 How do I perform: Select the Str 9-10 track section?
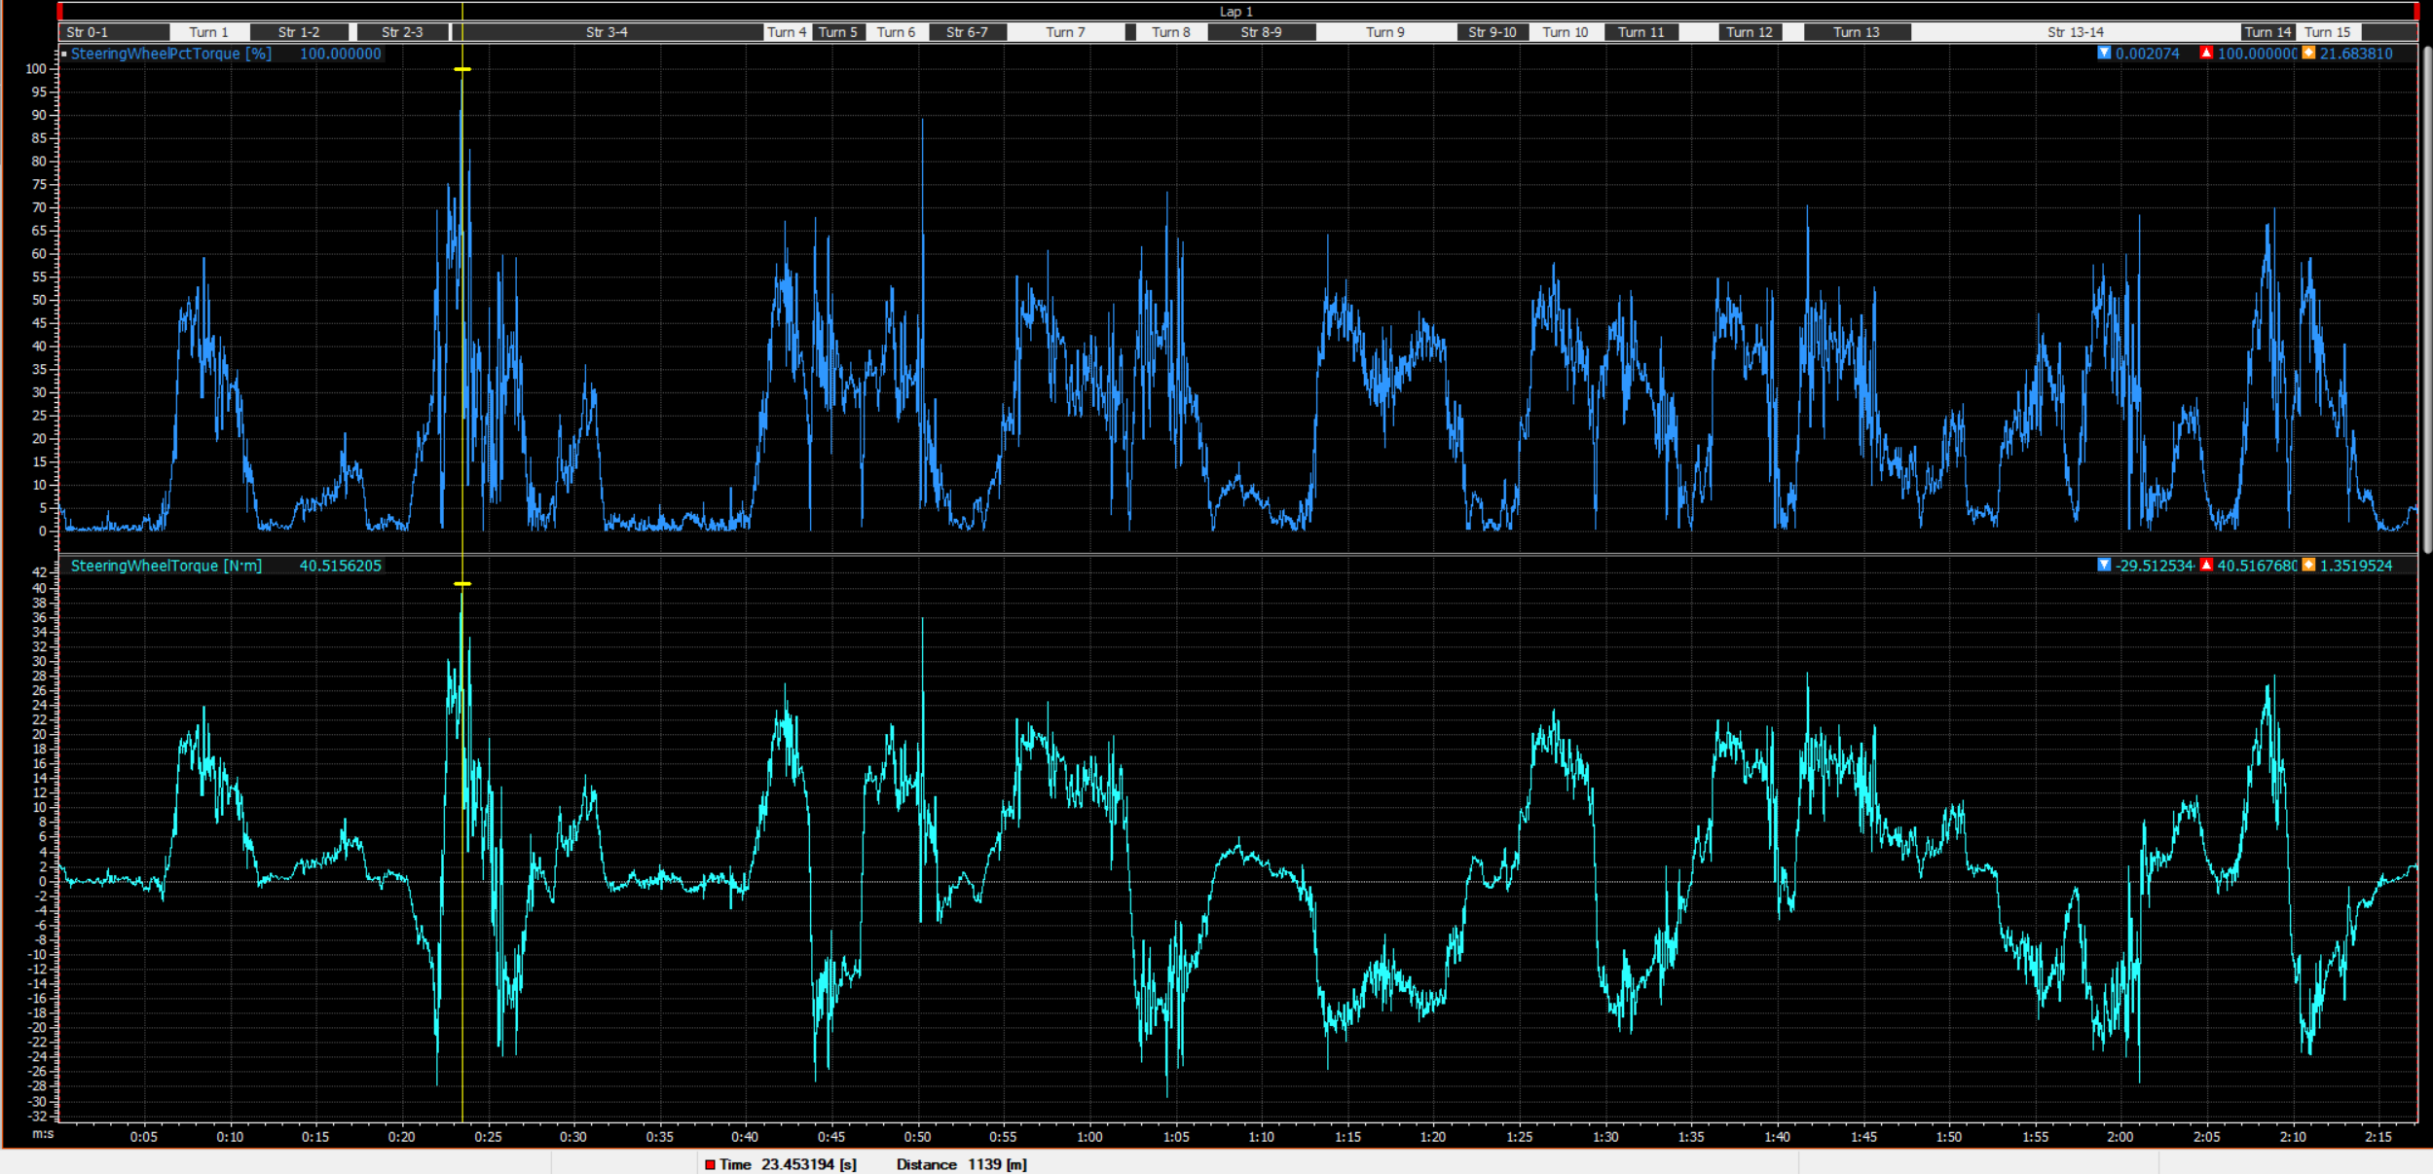click(1493, 32)
